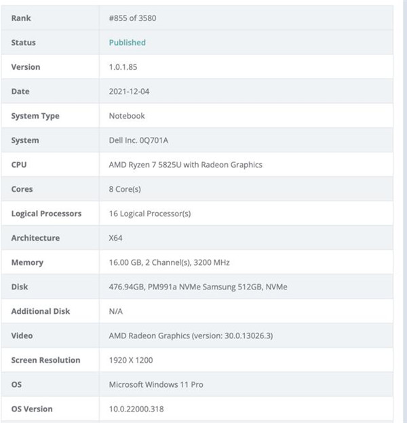Click the date value 2021-12-04
Viewport: 407px width, 423px height.
[129, 91]
